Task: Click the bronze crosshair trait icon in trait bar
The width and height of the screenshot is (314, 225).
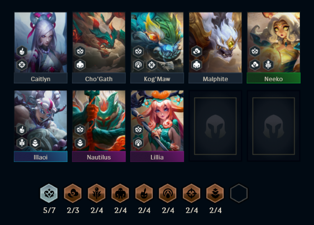Action: [x=191, y=193]
